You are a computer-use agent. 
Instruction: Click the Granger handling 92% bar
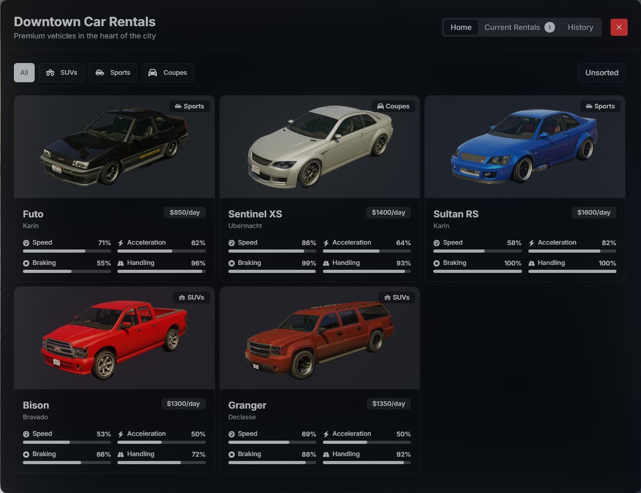[x=367, y=463]
